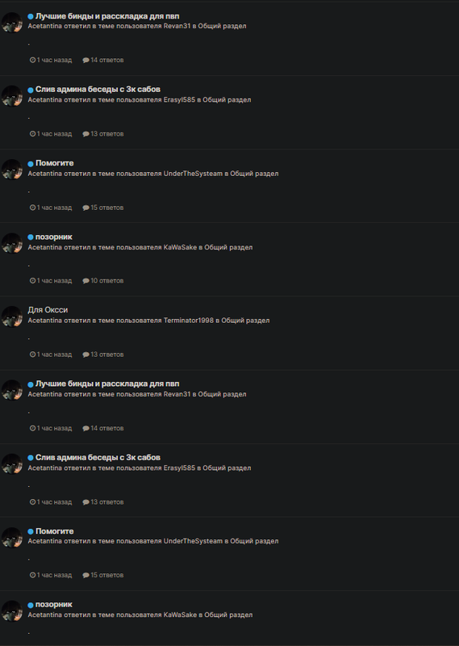The height and width of the screenshot is (646, 459).
Task: Open UnderTheSysteam's profile in the first "Помогите" entry
Action: coord(193,174)
